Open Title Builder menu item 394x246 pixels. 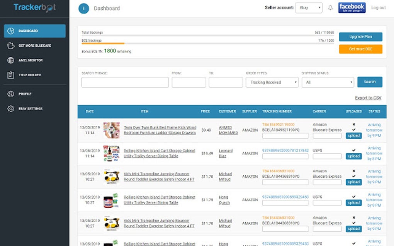coord(35,75)
